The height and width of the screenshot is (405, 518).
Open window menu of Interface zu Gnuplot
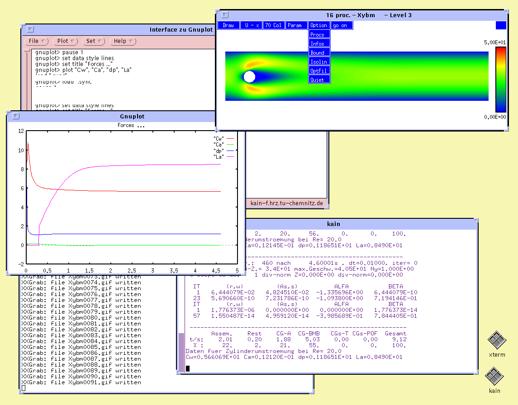[x=30, y=30]
